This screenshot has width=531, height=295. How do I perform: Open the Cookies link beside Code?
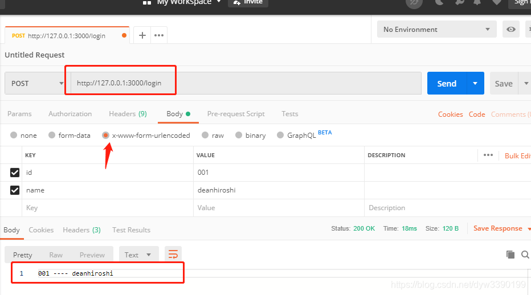pyautogui.click(x=451, y=114)
